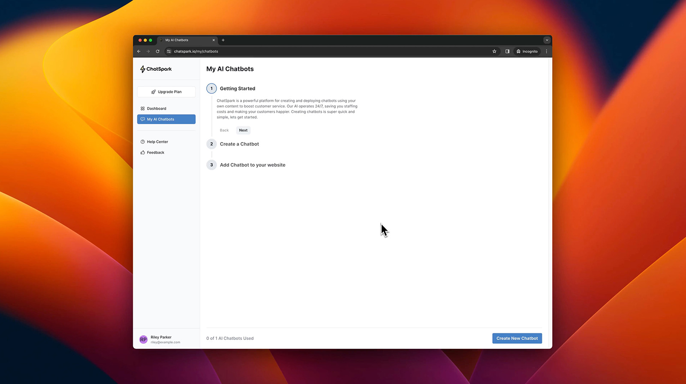Screen dimensions: 686x384
Task: Expand step 3 Add Chatbot to your website
Action: [x=252, y=165]
